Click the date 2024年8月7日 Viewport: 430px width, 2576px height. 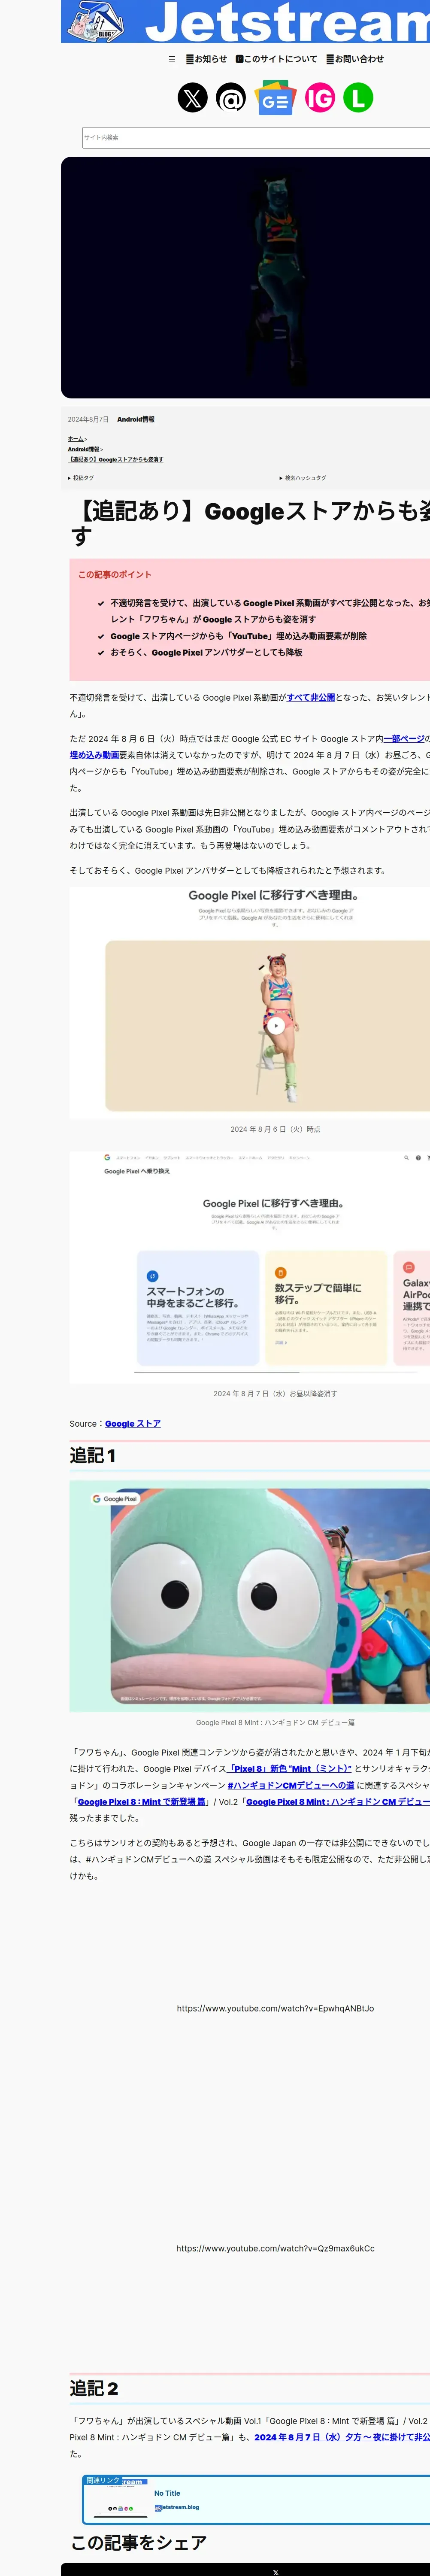(x=88, y=419)
